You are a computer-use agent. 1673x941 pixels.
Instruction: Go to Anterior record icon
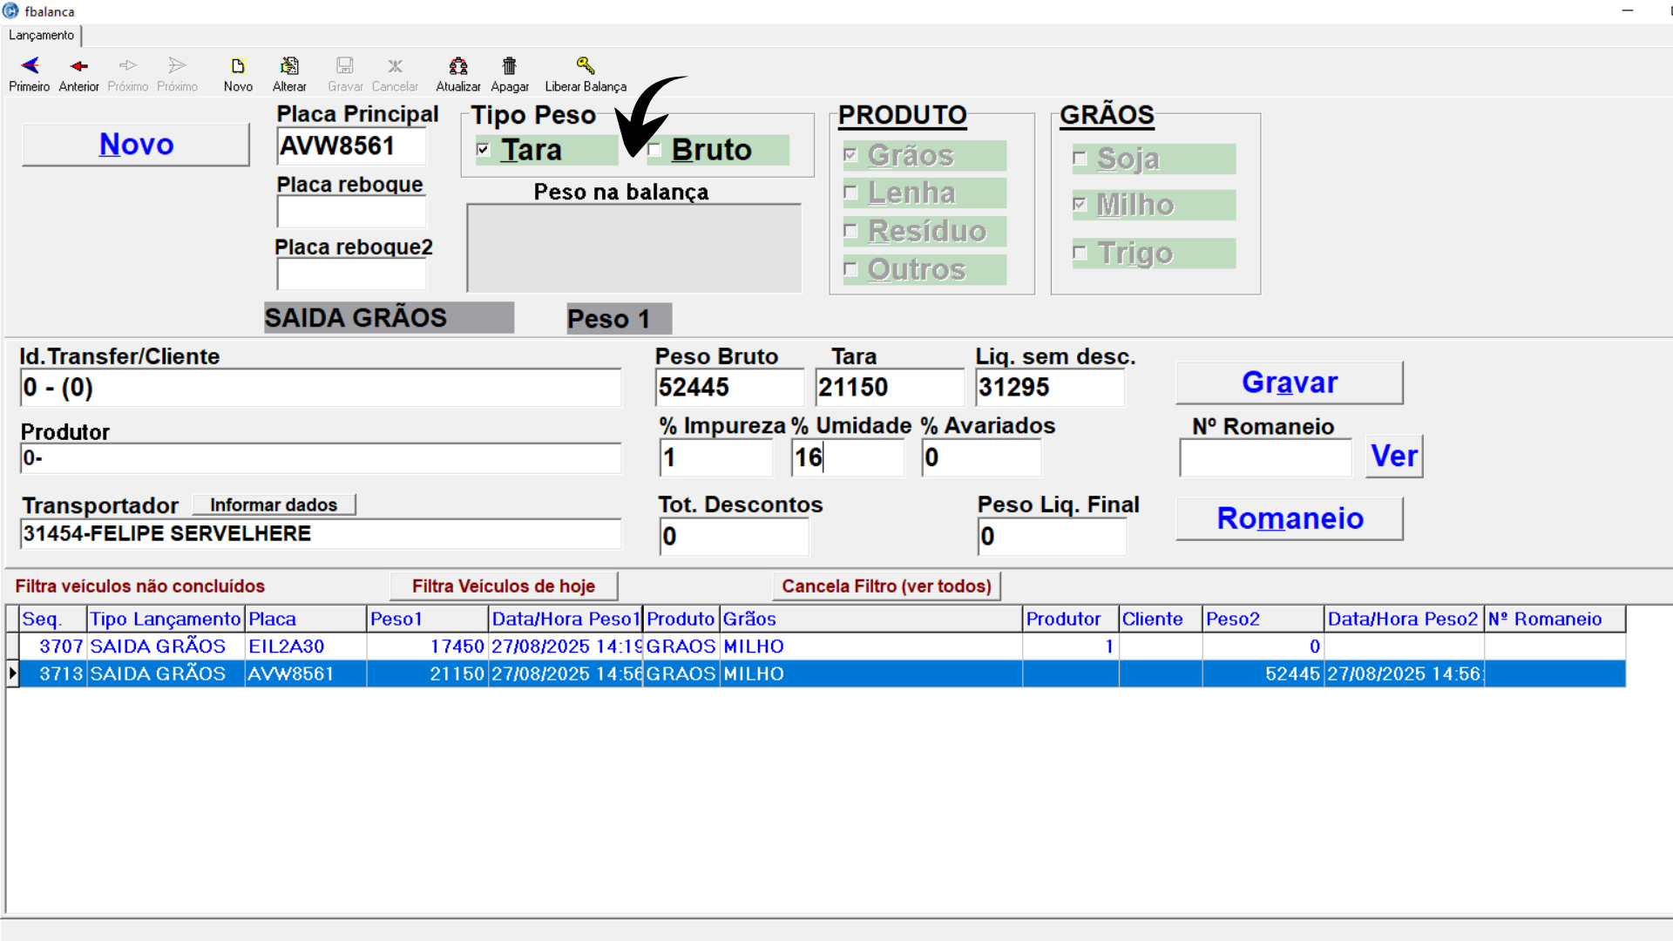coord(78,66)
